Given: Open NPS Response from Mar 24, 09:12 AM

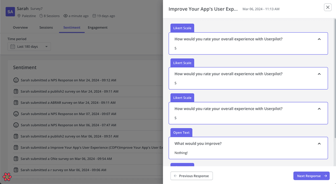Looking at the screenshot, I should click(68, 80).
